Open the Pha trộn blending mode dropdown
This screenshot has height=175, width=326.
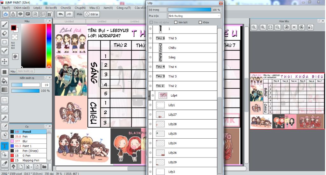(x=194, y=16)
